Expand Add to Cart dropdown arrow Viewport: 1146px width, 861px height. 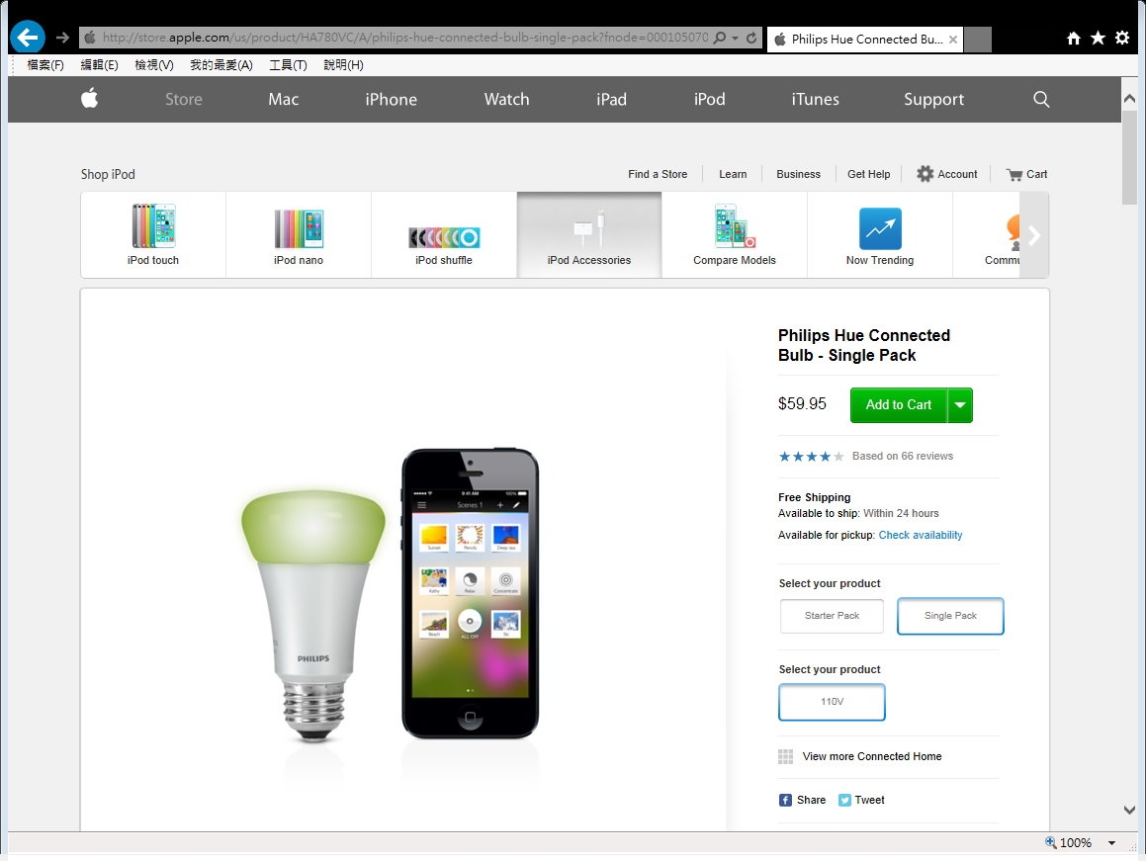tap(960, 405)
